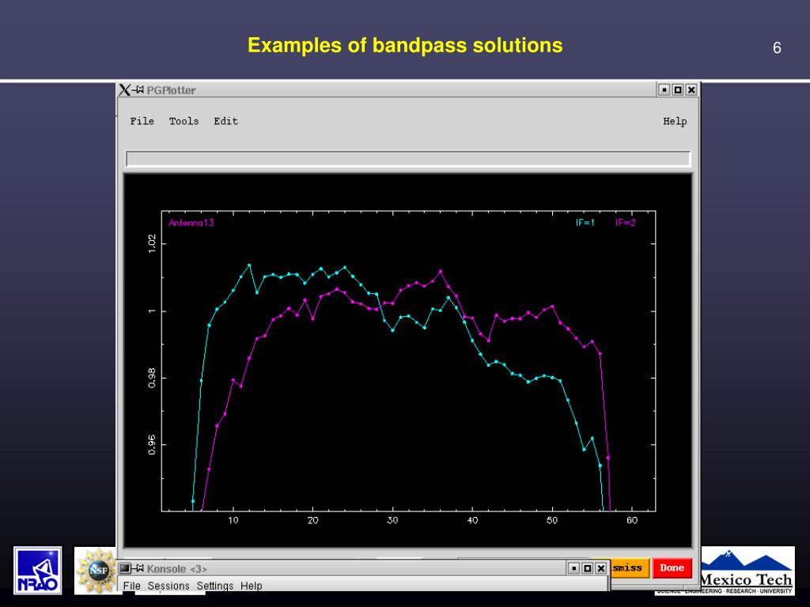Click the pin icon next to PGPlotter title
This screenshot has height=607, width=810.
coord(138,90)
